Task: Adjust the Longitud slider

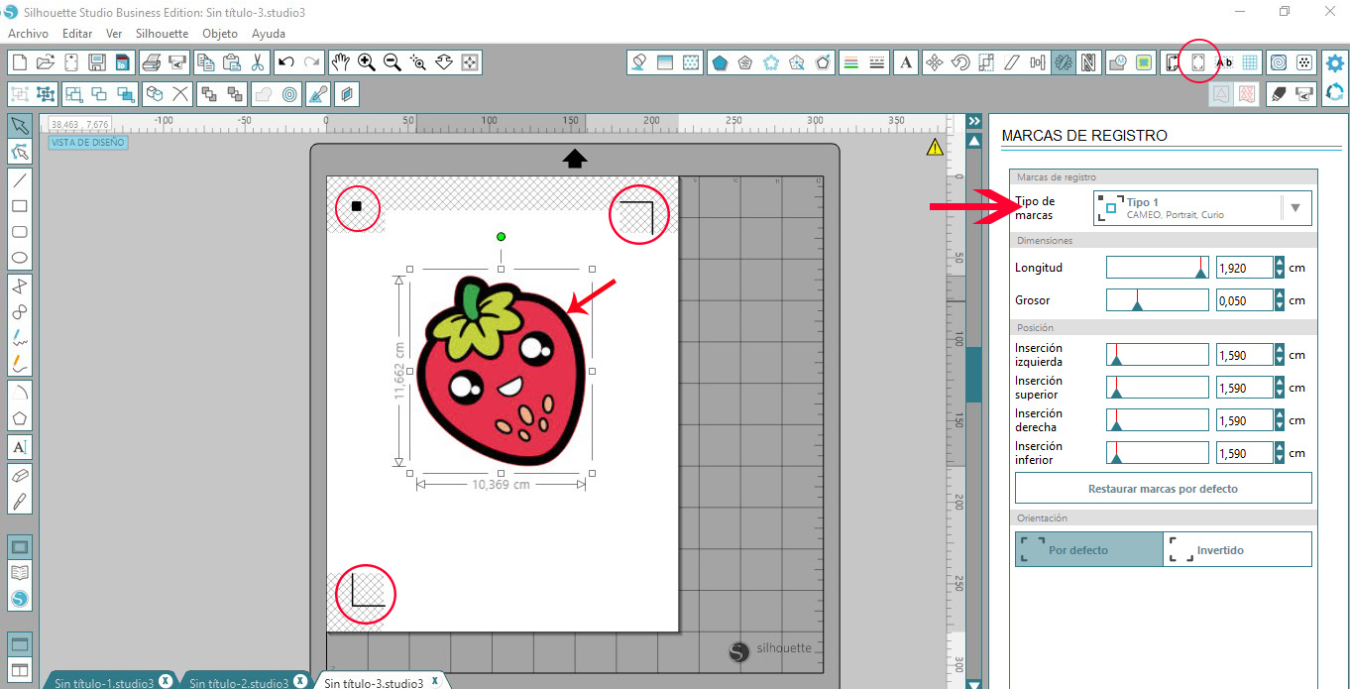Action: [x=1157, y=268]
